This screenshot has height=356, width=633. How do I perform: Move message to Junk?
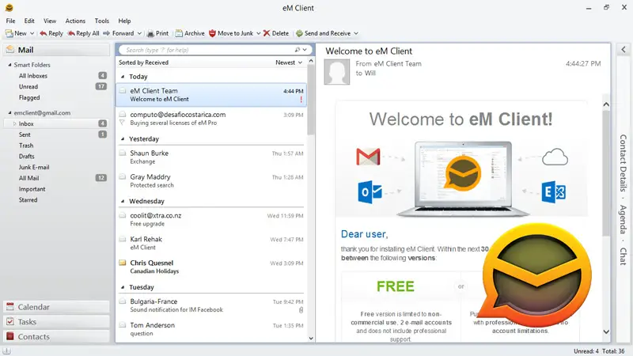pos(231,33)
